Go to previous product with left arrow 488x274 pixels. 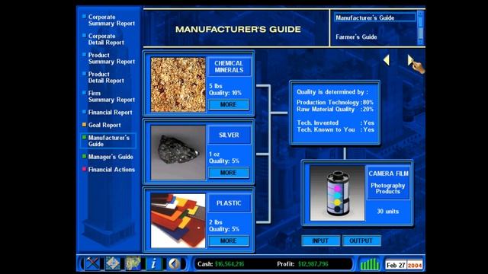(387, 60)
